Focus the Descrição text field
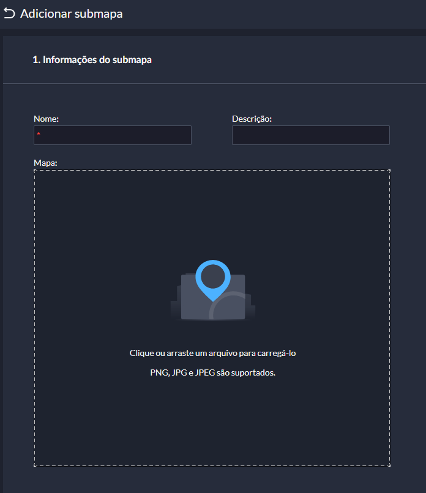The height and width of the screenshot is (493, 426). (x=310, y=135)
